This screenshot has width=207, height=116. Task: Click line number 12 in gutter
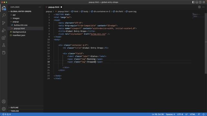pyautogui.click(x=49, y=45)
